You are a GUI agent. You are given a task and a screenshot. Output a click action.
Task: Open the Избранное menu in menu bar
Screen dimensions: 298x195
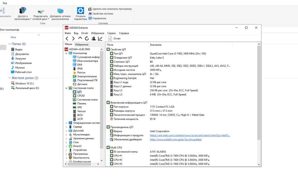[97, 33]
